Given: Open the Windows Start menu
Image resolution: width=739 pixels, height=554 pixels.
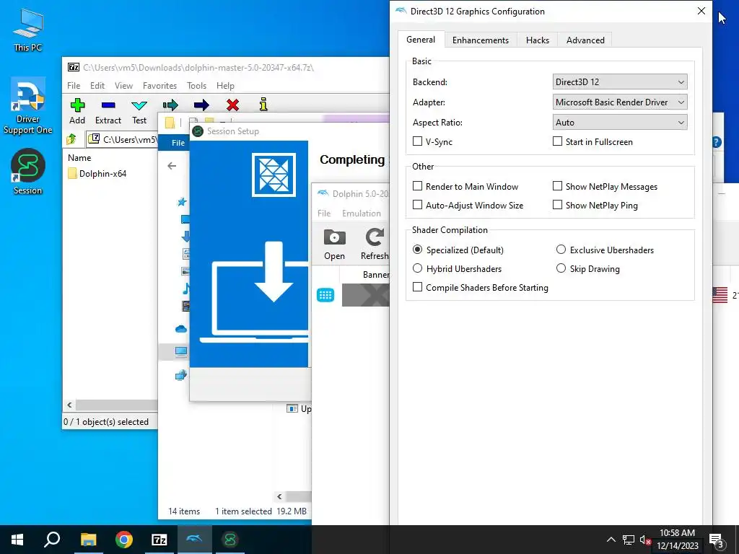Looking at the screenshot, I should 17,540.
